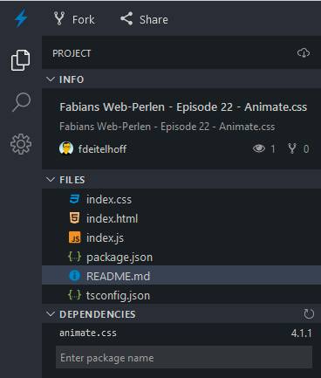Click the download project cloud icon
Image resolution: width=321 pixels, height=378 pixels.
304,53
